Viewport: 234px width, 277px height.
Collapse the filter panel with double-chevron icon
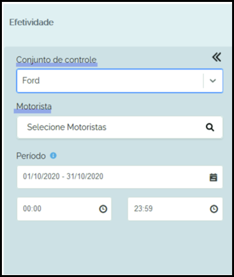tap(217, 57)
